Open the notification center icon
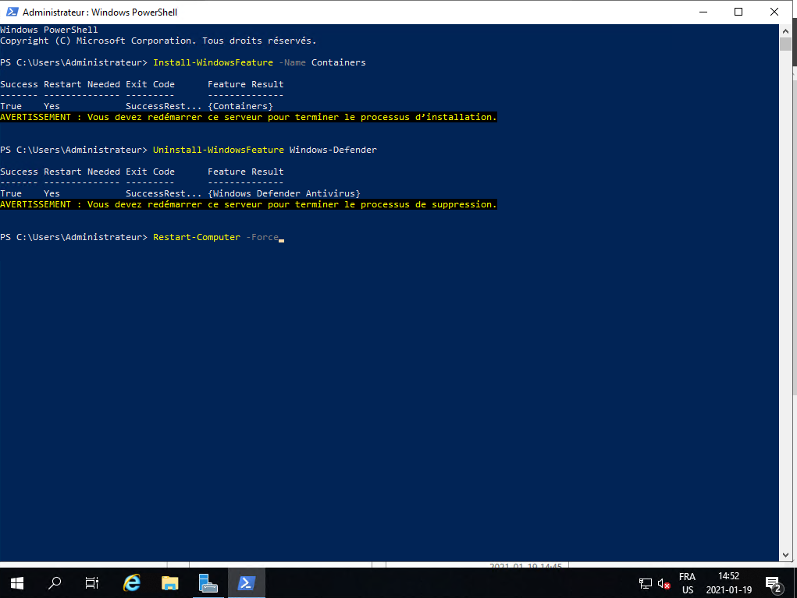797x598 pixels. (x=773, y=584)
